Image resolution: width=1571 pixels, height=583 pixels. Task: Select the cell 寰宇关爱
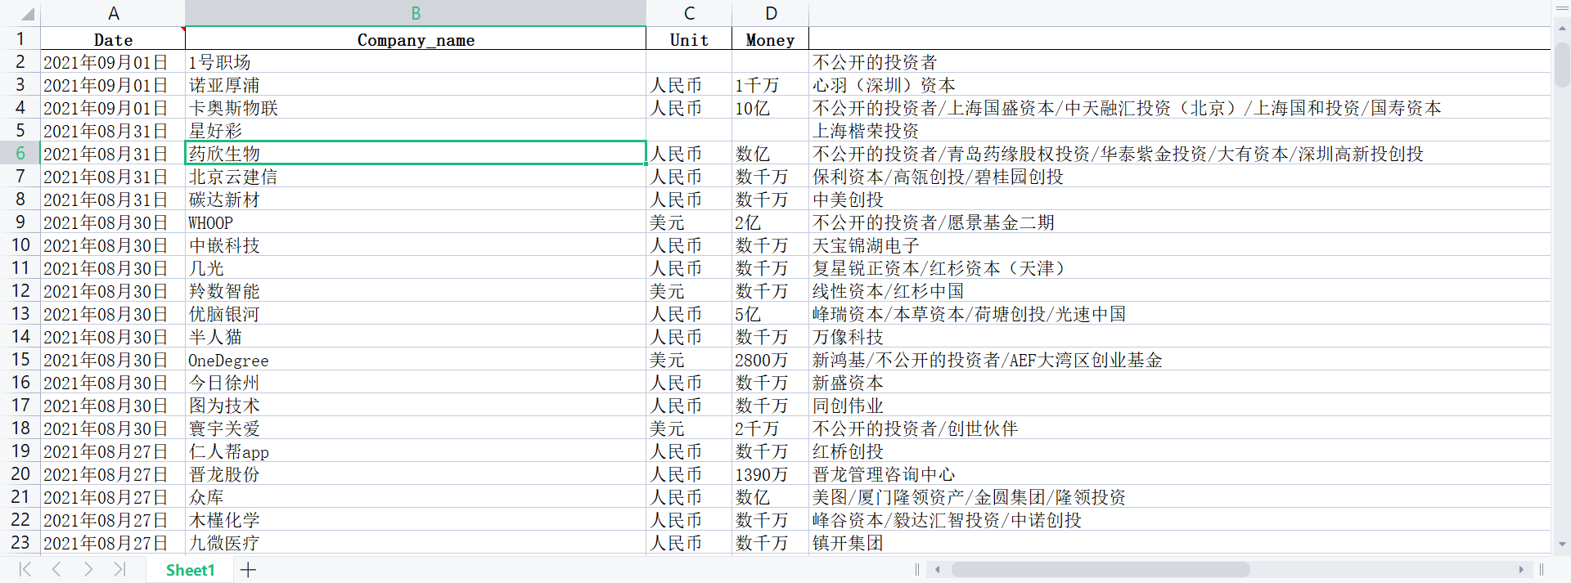(416, 428)
